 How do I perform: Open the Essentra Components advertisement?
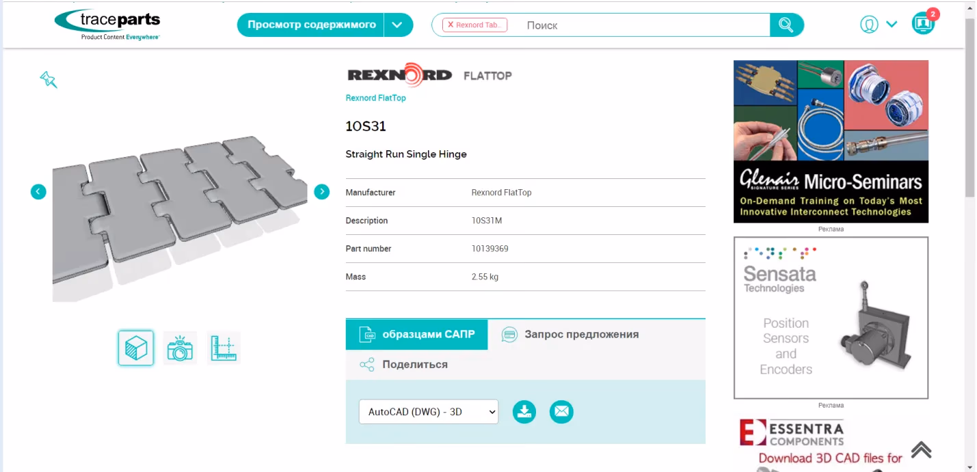point(831,444)
